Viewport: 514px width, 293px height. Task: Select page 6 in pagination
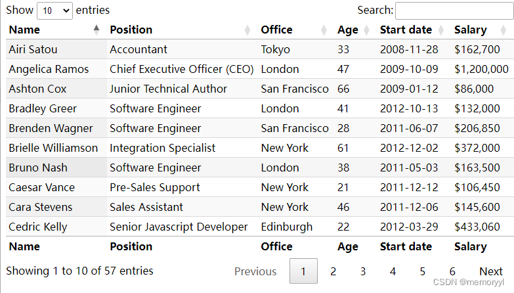pyautogui.click(x=452, y=271)
